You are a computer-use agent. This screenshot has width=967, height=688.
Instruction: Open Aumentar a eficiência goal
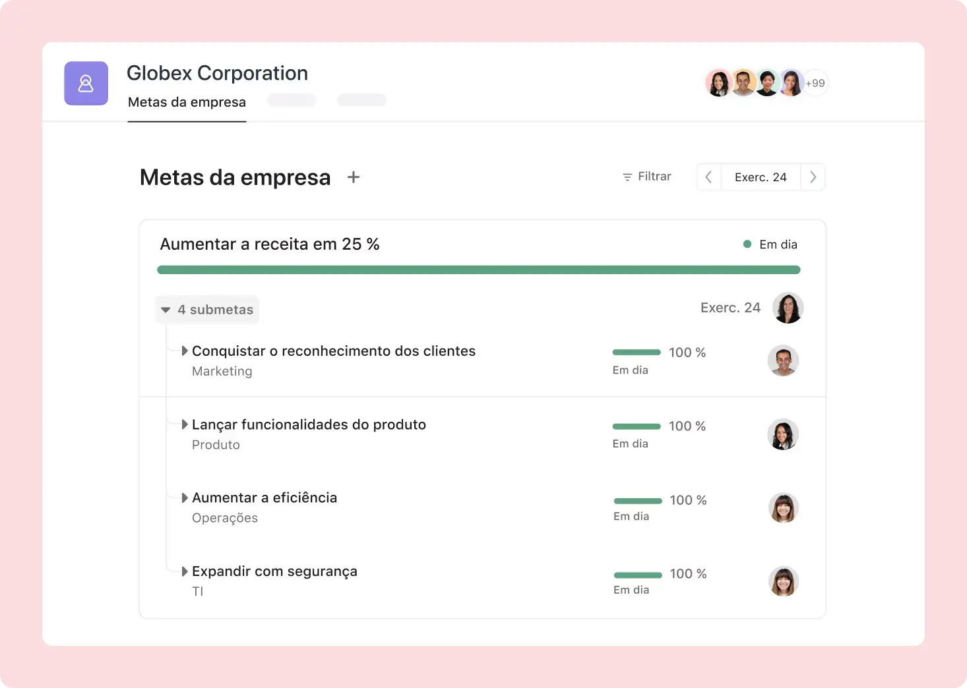pos(265,498)
